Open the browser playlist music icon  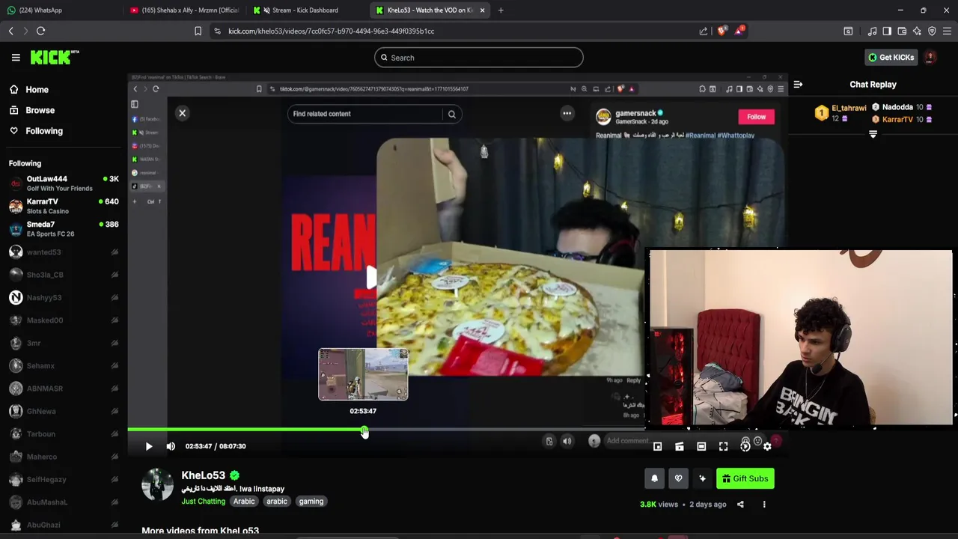872,31
